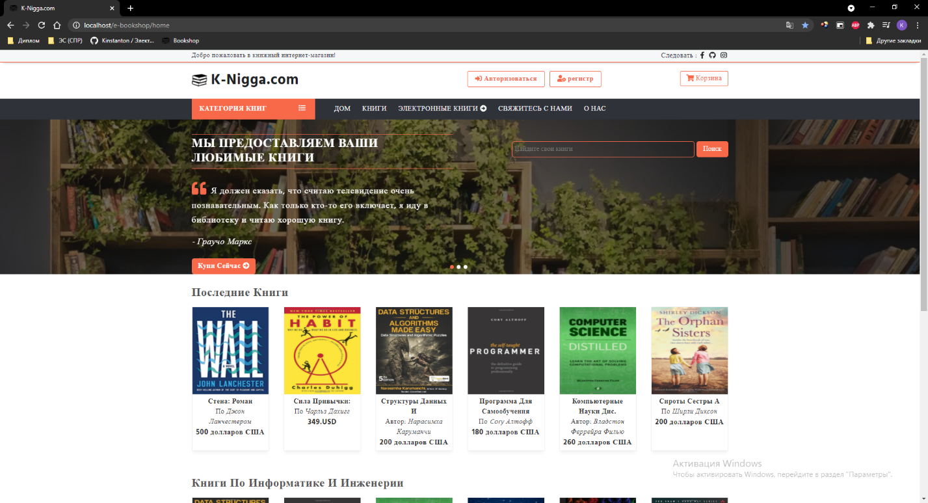This screenshot has width=928, height=503.
Task: Click the Последние Книги section heading
Action: click(240, 293)
